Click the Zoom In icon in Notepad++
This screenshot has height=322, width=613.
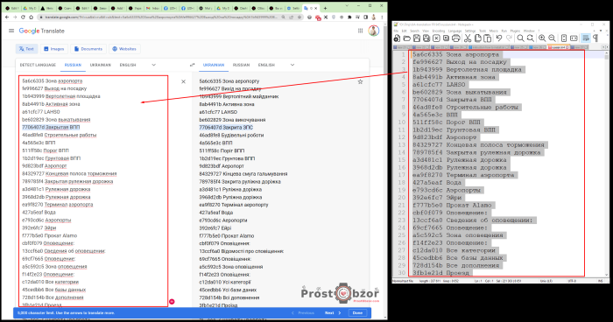[542, 38]
